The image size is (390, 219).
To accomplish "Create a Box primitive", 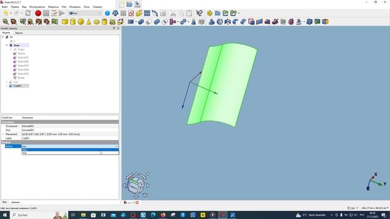I will pyautogui.click(x=65, y=22).
